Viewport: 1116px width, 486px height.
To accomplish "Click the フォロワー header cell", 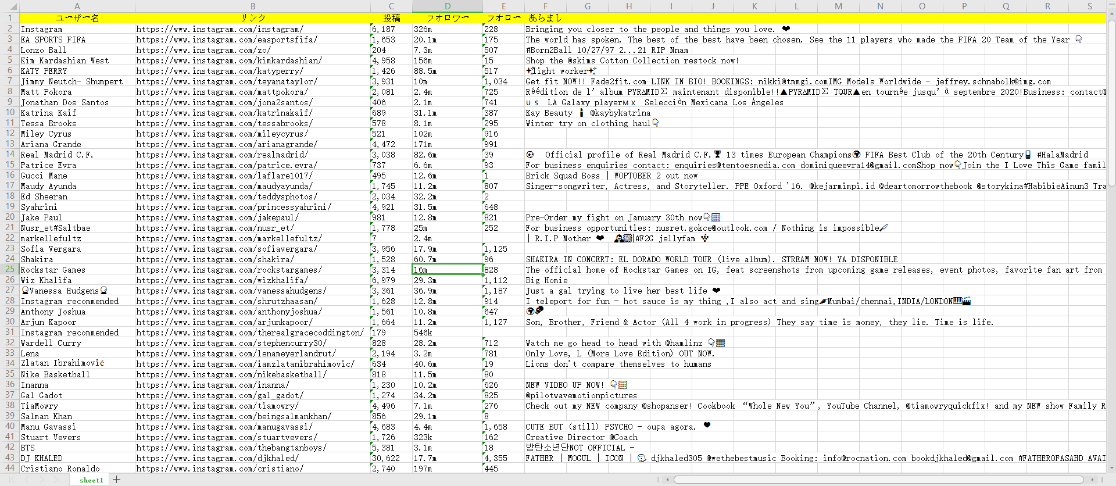I will 448,18.
